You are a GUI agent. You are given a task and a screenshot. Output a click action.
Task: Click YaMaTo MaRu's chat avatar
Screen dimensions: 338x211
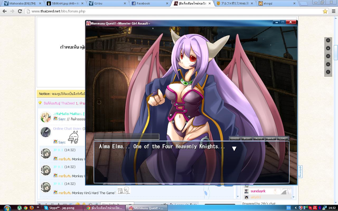coord(45,117)
